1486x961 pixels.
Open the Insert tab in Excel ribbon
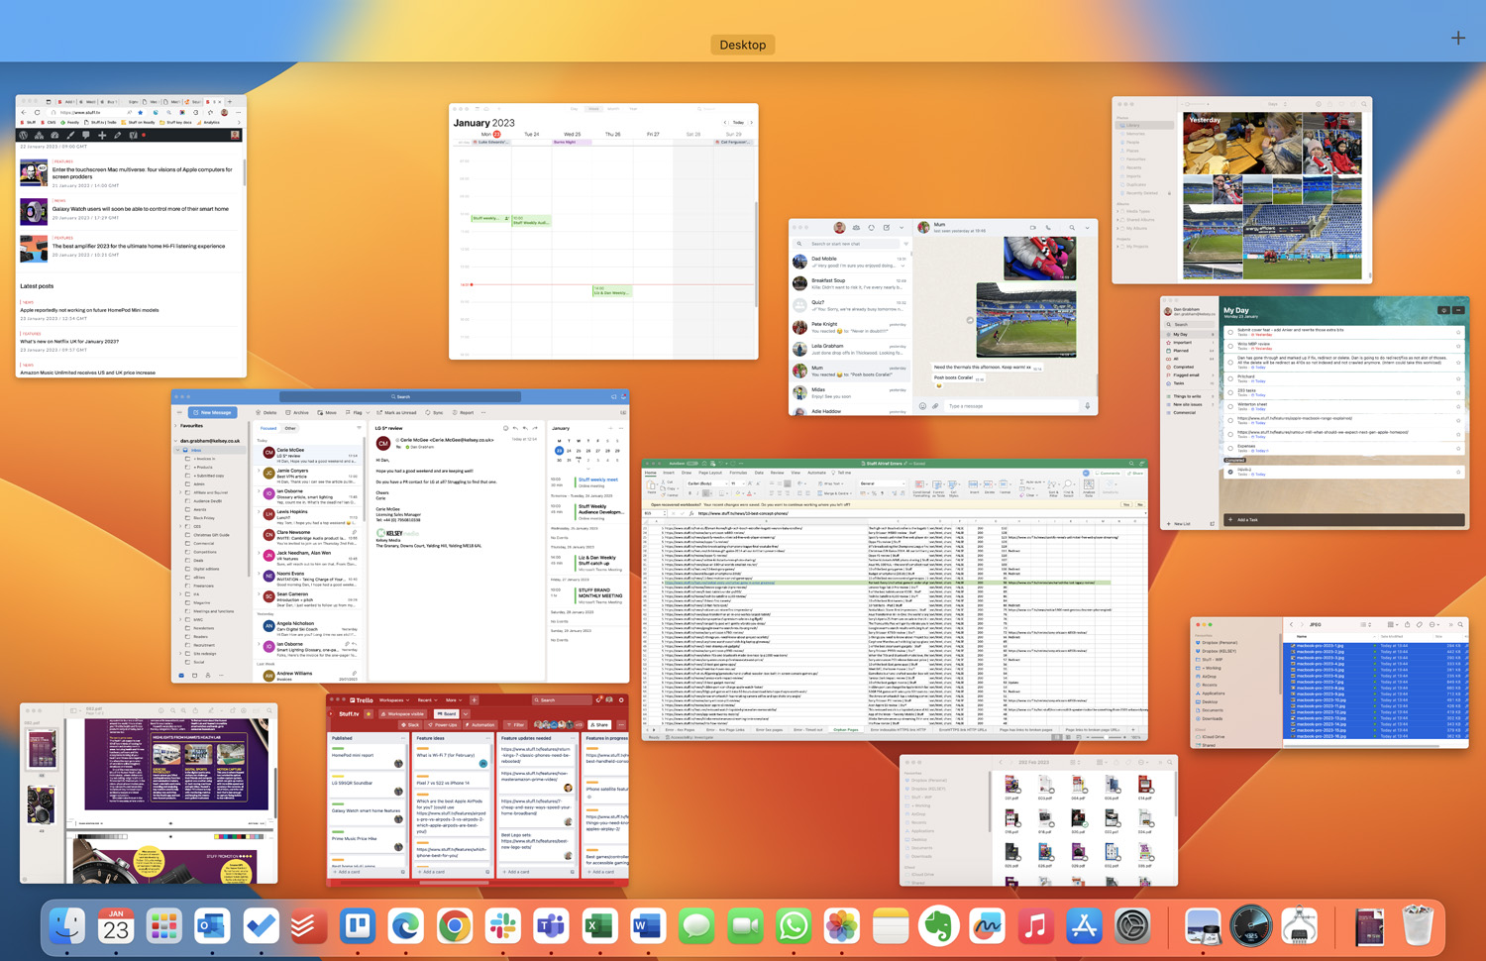[669, 473]
